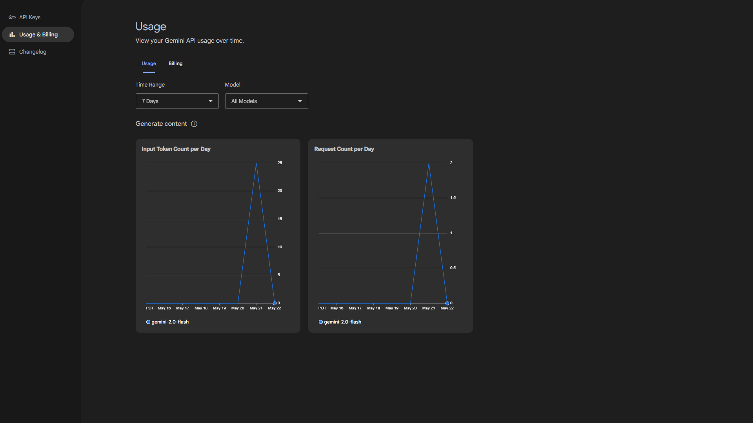753x423 pixels.
Task: Click the Time Range label
Action: point(150,85)
